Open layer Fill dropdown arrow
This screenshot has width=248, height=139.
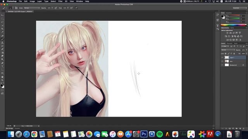(x=246, y=54)
